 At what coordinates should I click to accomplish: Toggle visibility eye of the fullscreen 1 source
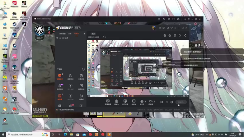pos(57,38)
